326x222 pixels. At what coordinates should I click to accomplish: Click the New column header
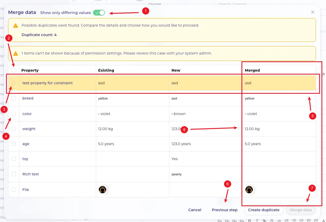(176, 70)
